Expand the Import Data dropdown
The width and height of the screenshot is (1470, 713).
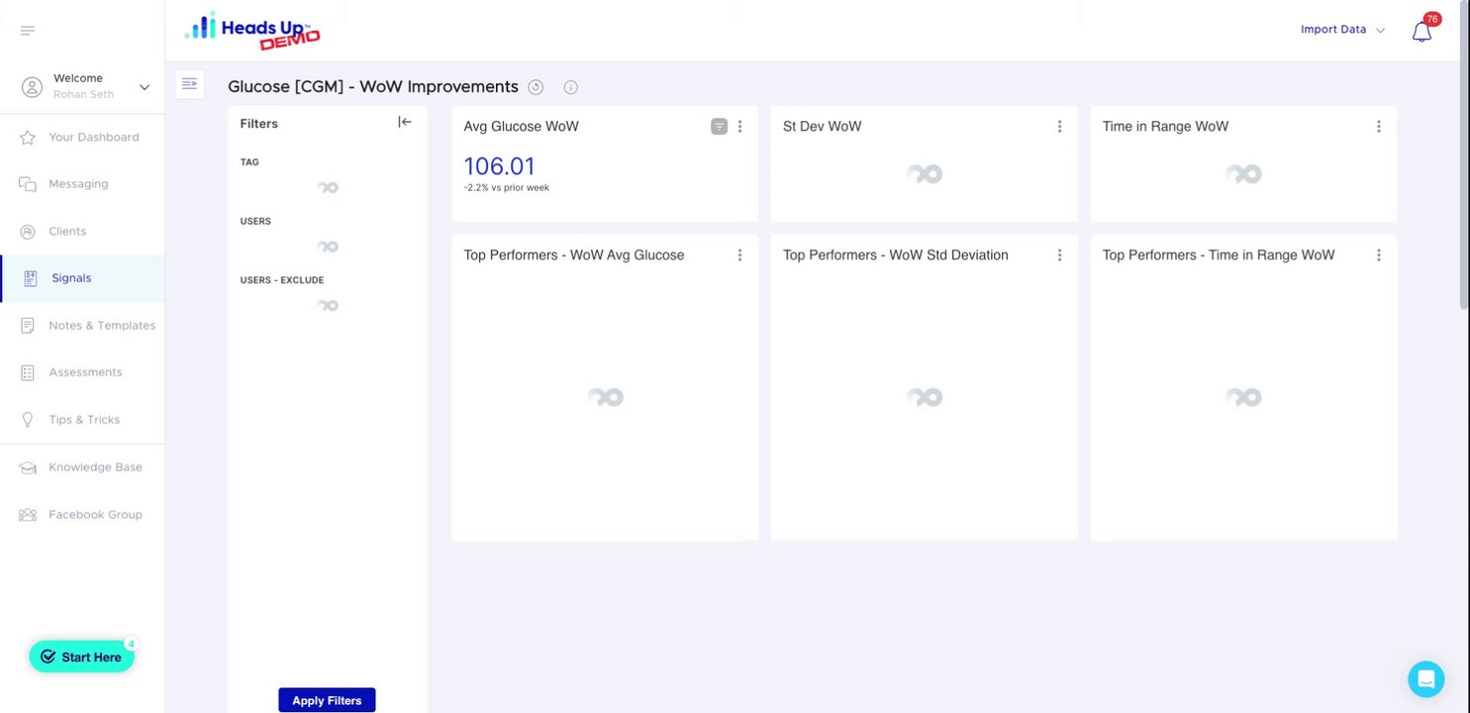tap(1342, 30)
